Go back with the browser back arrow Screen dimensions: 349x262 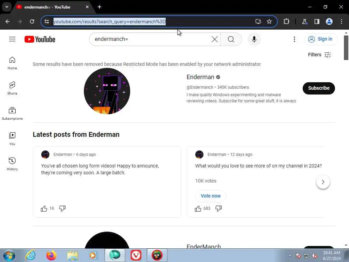pos(7,21)
